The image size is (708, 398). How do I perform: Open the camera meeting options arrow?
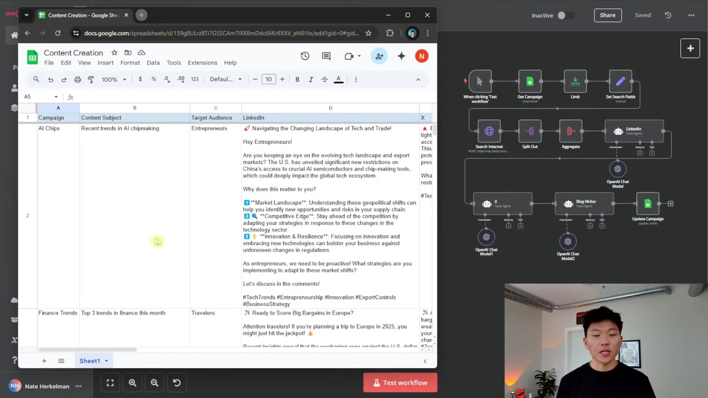point(359,56)
